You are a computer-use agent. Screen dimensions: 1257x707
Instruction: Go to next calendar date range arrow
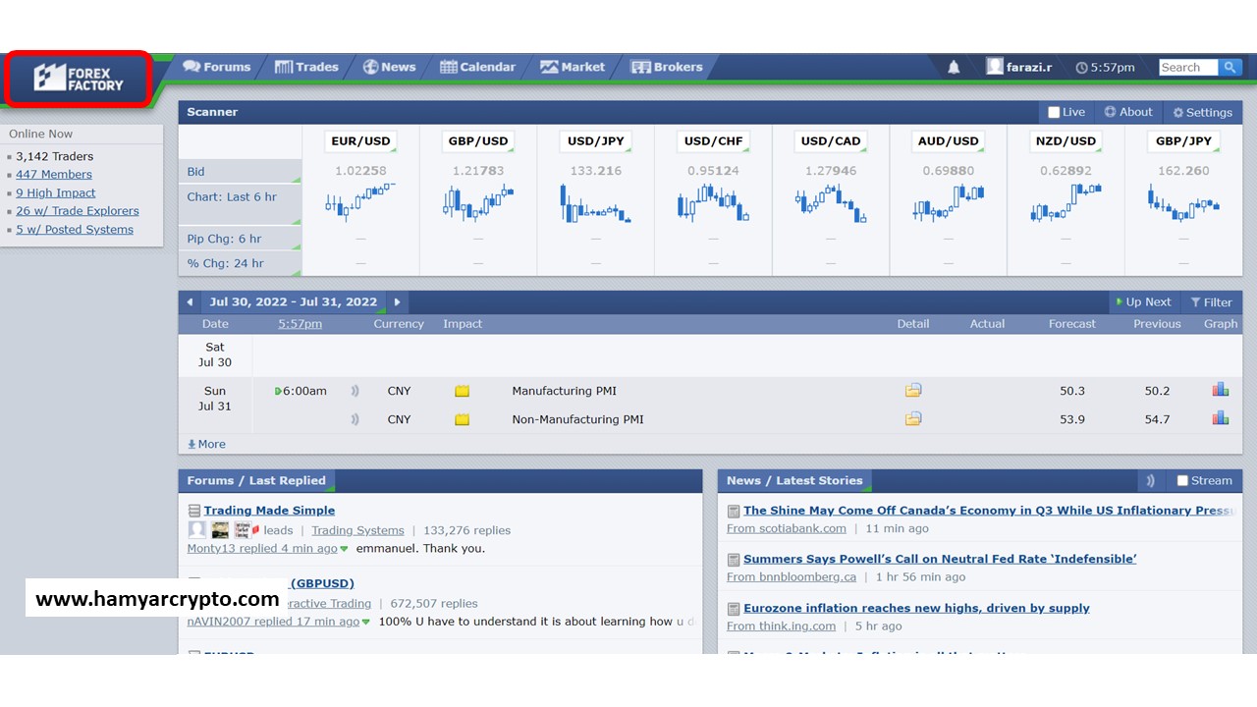point(397,302)
